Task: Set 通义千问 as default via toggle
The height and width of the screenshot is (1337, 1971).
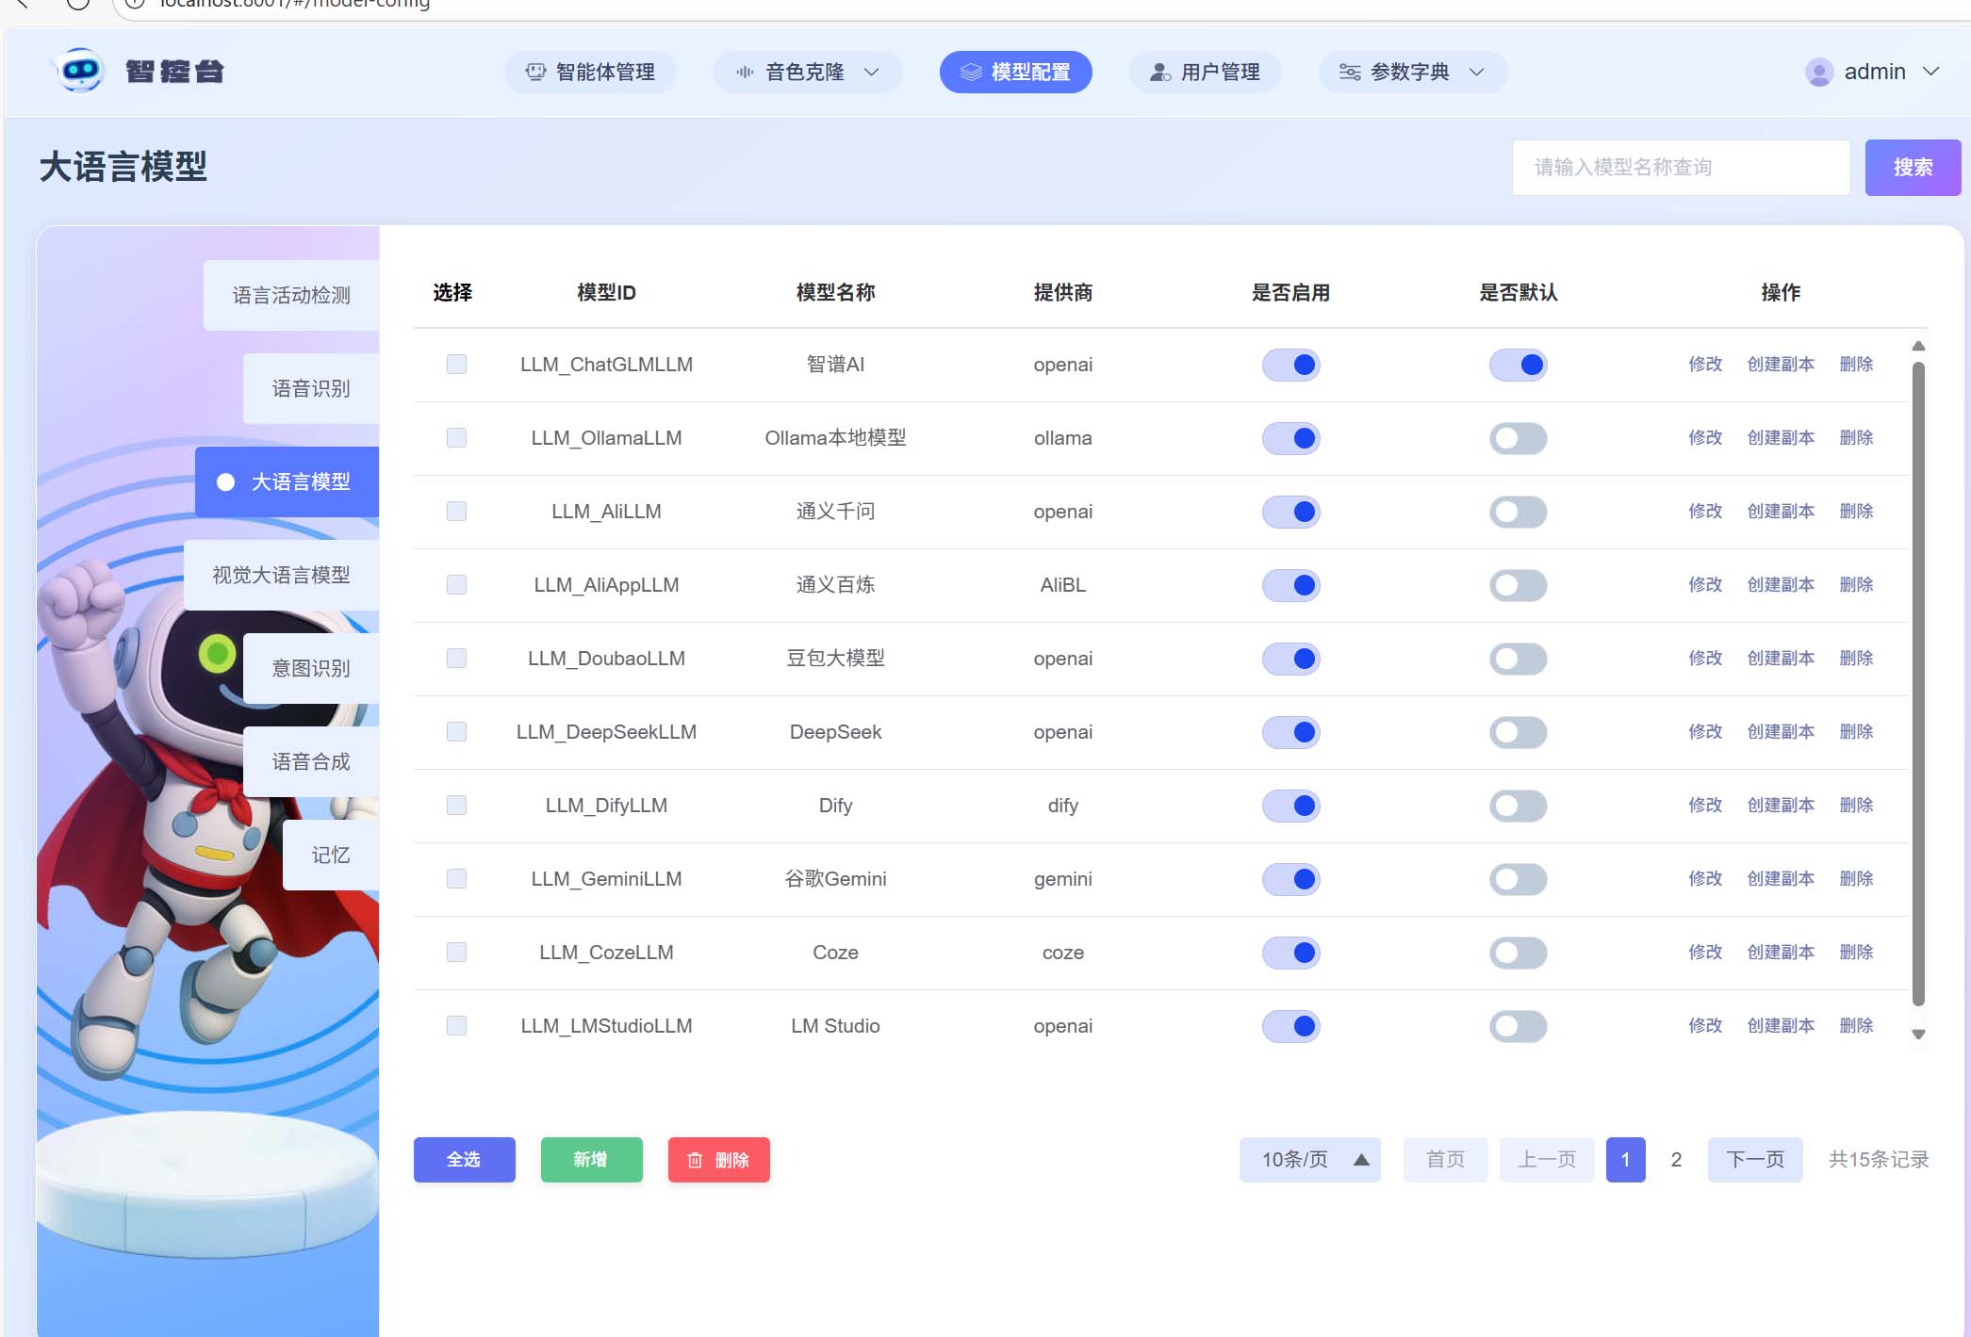Action: pyautogui.click(x=1518, y=512)
